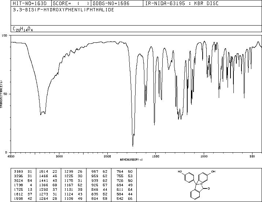This screenshot has width=262, height=202.
Task: Click the TRANSMITTANCE y-axis title
Action: pos(1,94)
